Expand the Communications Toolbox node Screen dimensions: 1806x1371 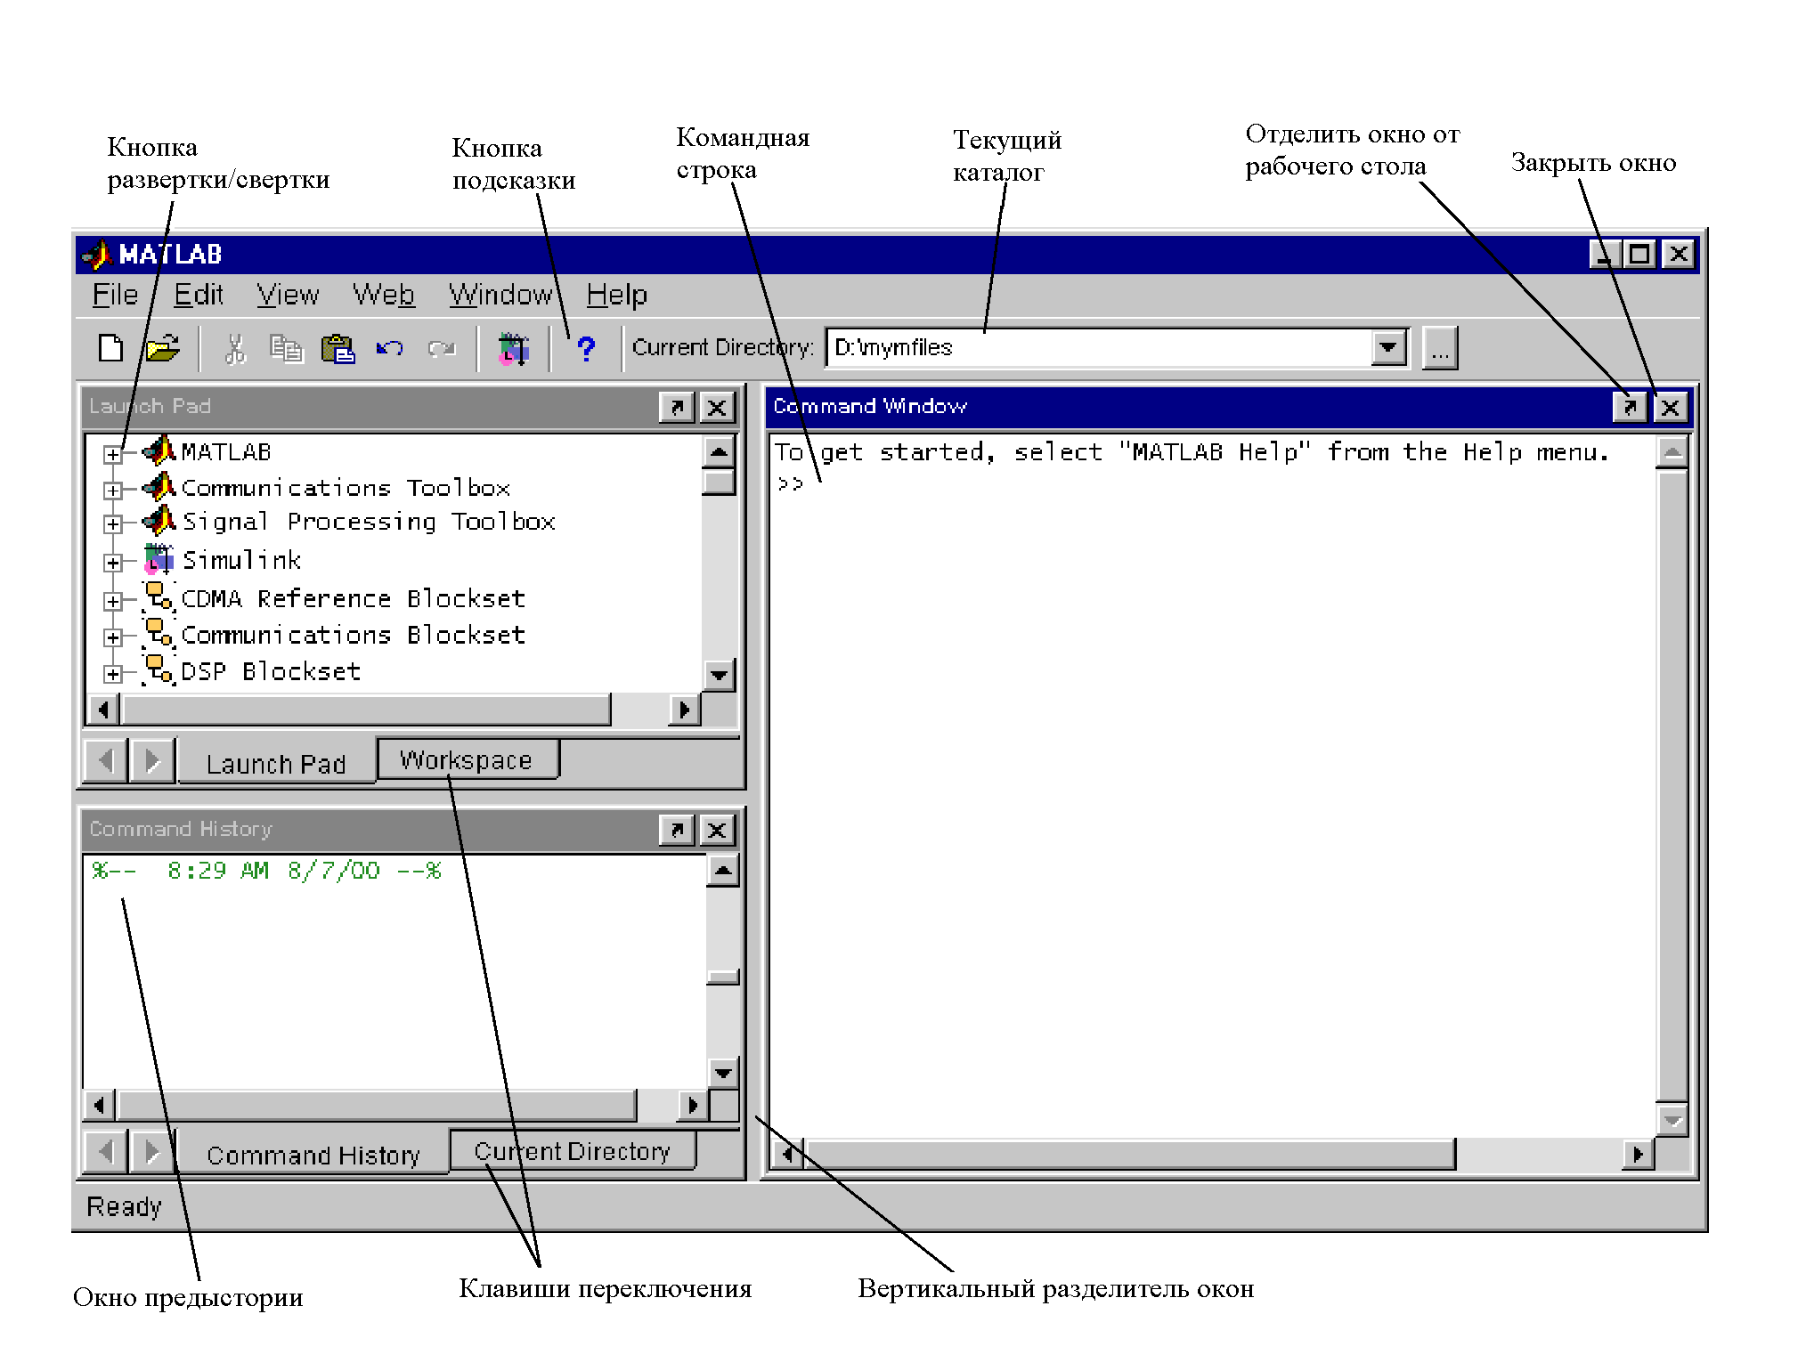coord(112,490)
